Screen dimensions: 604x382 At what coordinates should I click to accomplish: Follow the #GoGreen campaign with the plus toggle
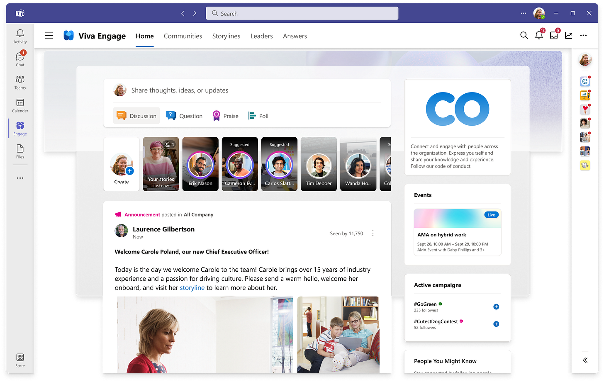click(x=496, y=307)
